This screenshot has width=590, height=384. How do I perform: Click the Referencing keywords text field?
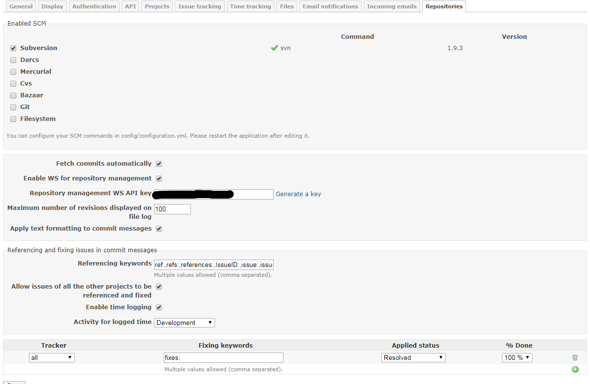tap(214, 265)
